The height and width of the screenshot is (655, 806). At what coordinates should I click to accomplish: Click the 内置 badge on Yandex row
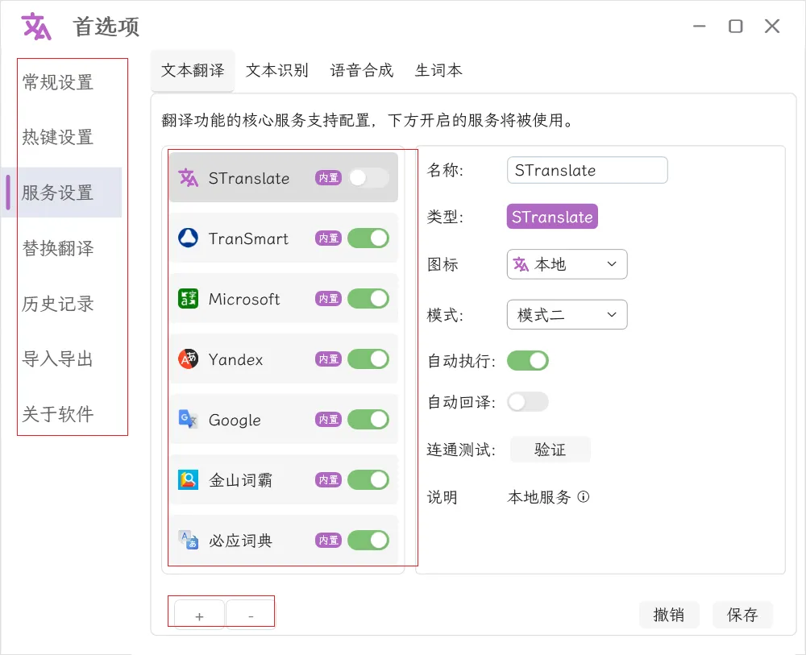(329, 359)
